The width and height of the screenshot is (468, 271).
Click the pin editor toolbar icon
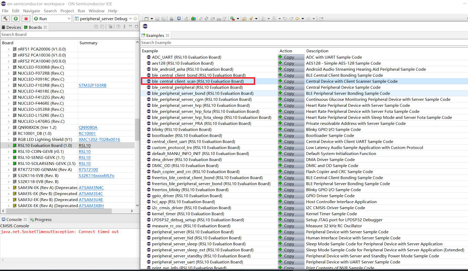[x=321, y=19]
